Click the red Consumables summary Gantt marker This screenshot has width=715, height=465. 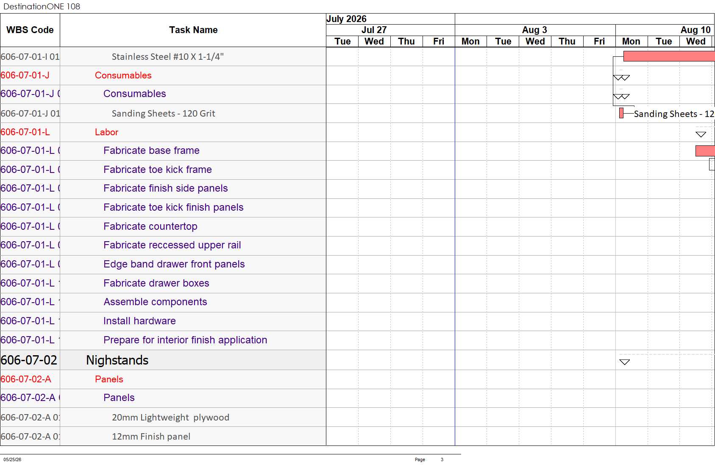tap(621, 78)
